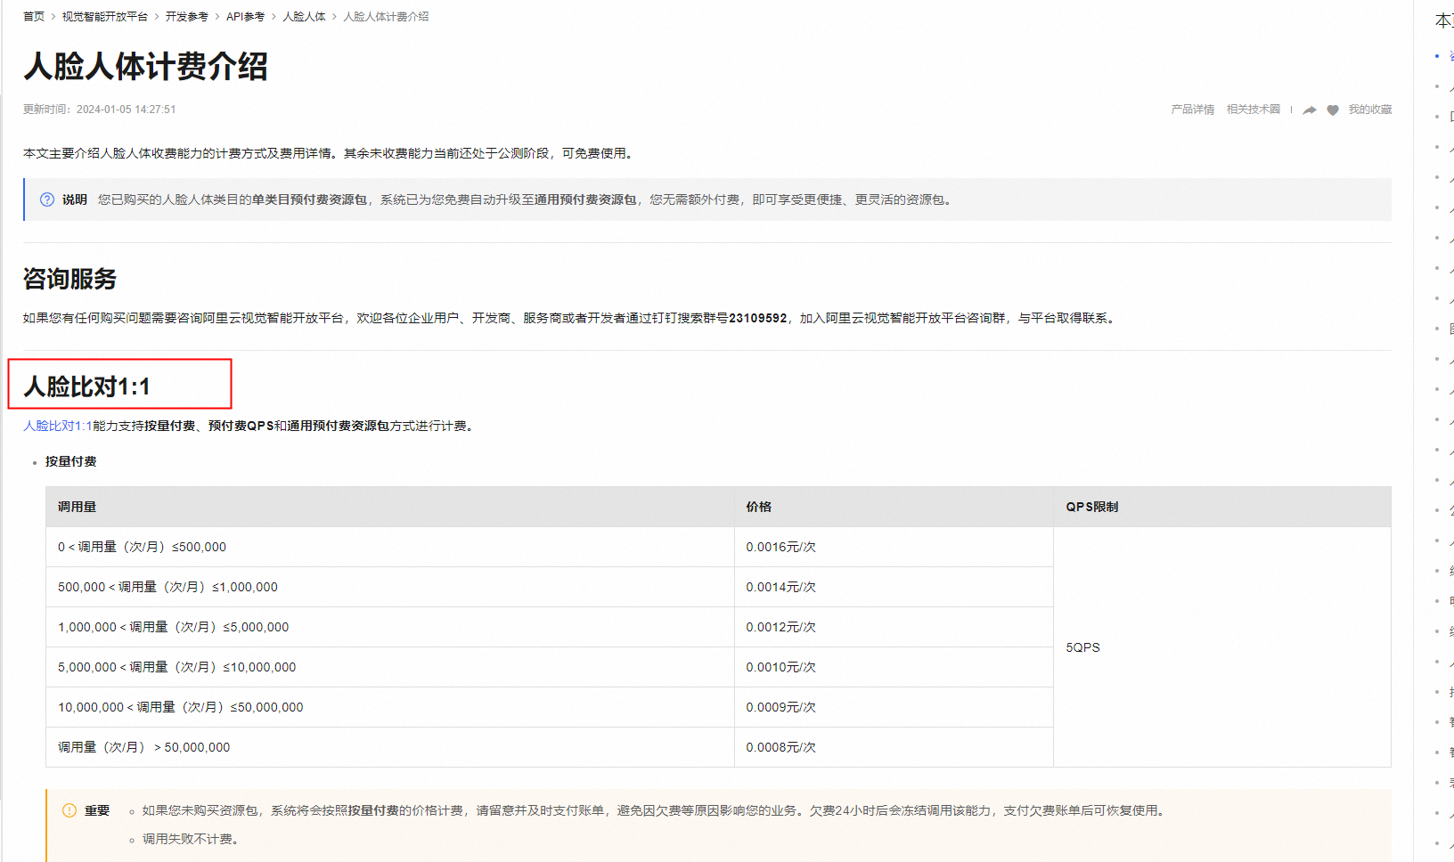Click the 说明 question mark icon

click(x=47, y=199)
